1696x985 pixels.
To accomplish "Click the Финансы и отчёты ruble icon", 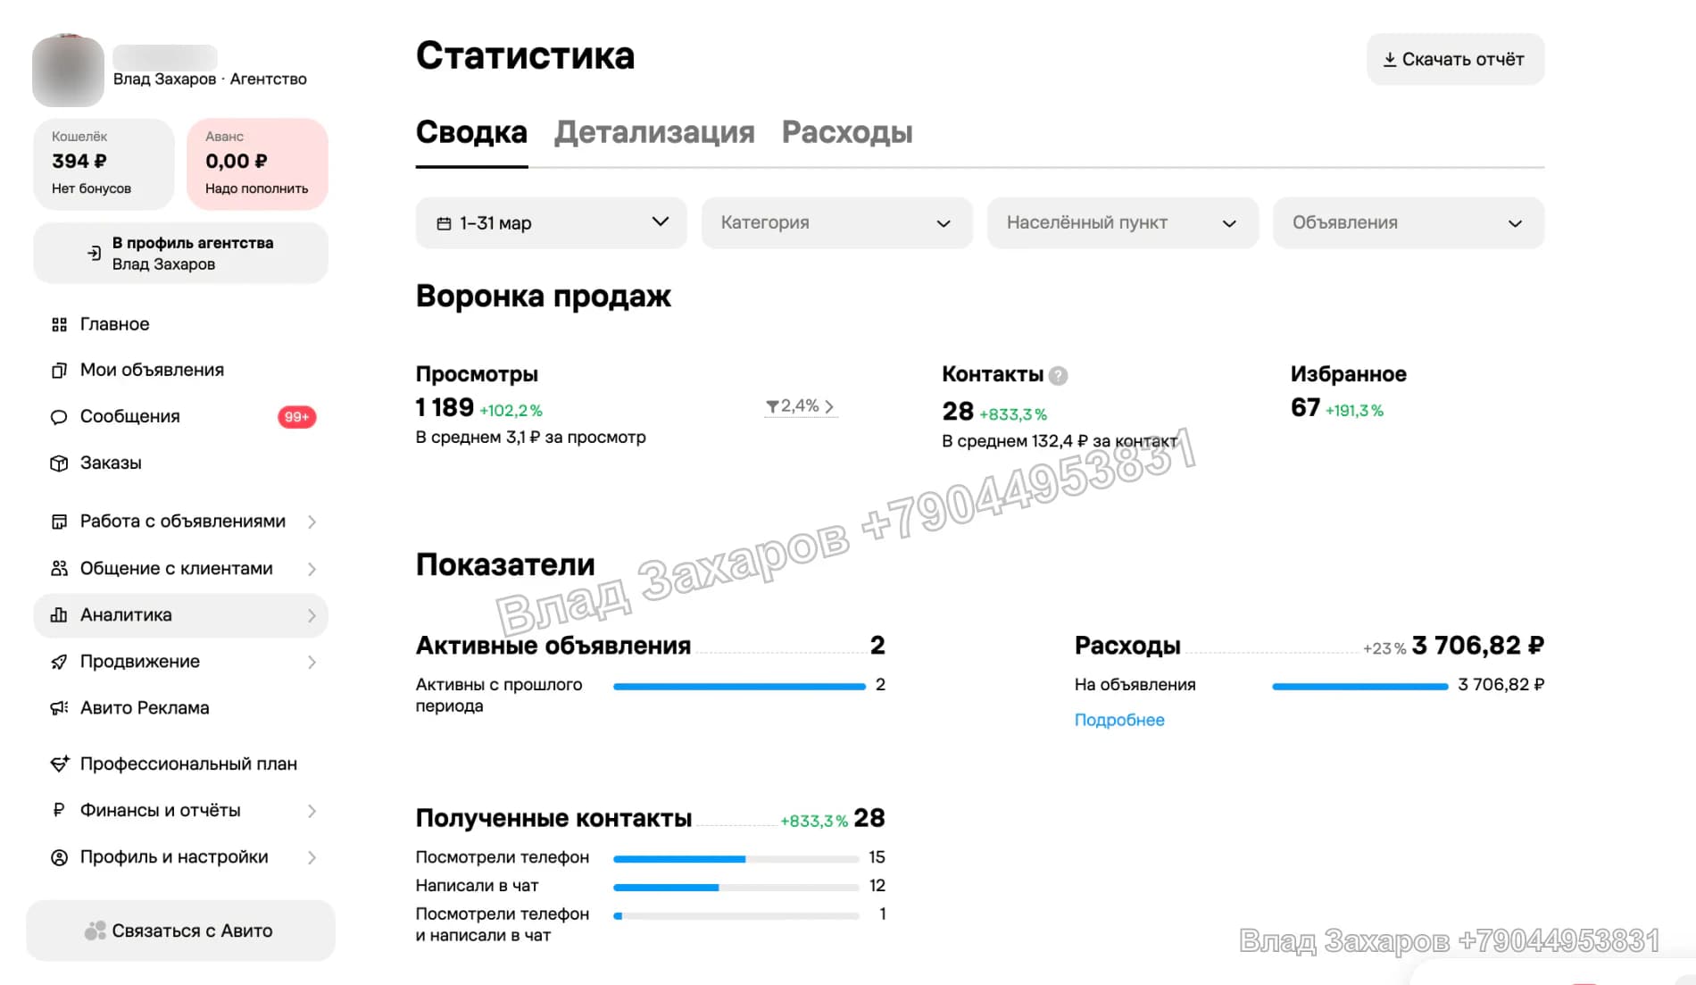I will [x=59, y=811].
